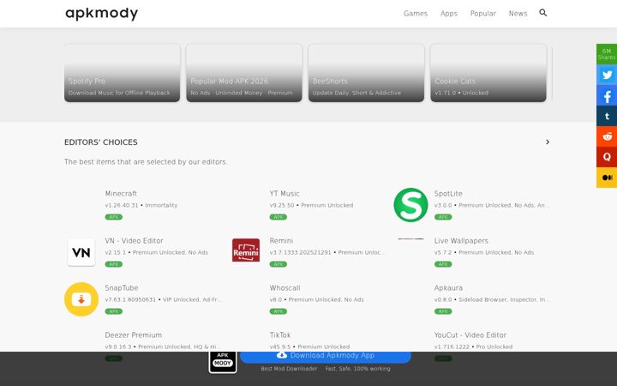Click the APK Mody logo in banner
The height and width of the screenshot is (386, 617).
point(223,361)
